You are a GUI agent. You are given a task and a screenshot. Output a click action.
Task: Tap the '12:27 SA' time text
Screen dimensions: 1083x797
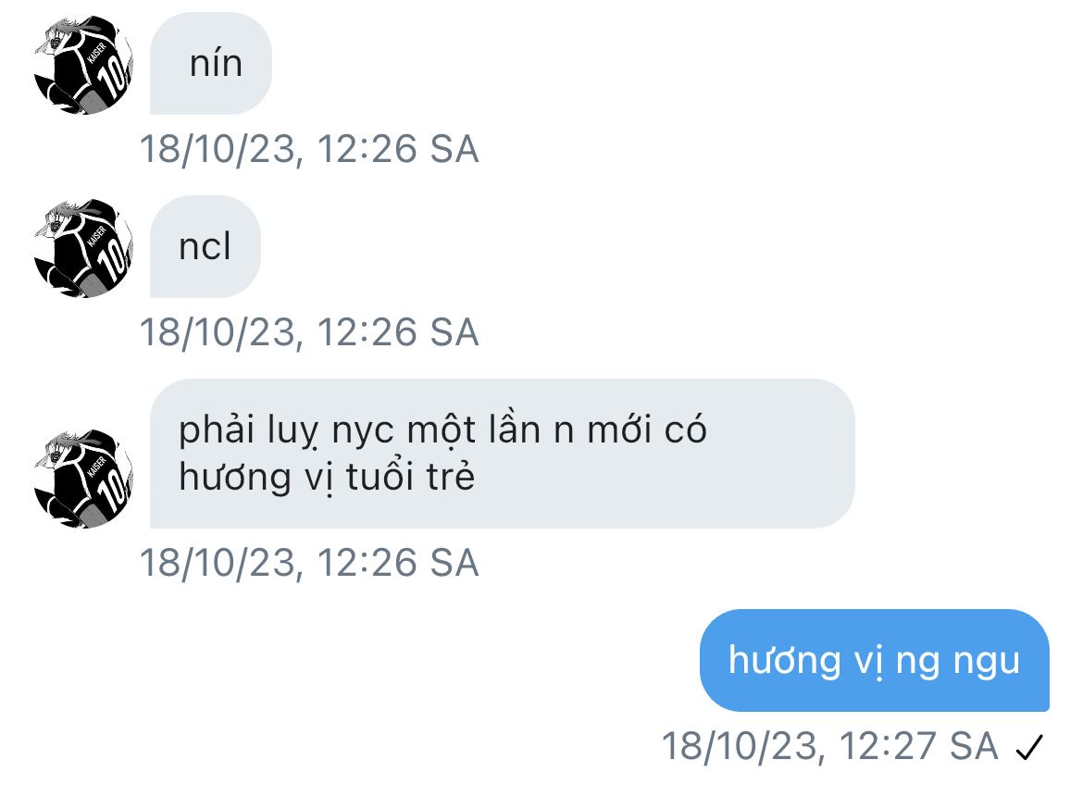[919, 747]
